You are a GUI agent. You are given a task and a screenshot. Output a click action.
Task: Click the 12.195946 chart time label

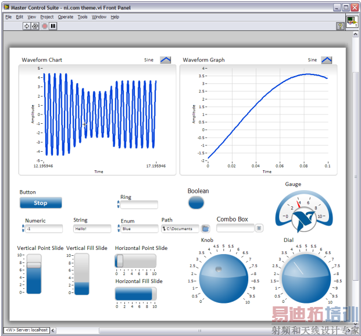click(x=43, y=166)
